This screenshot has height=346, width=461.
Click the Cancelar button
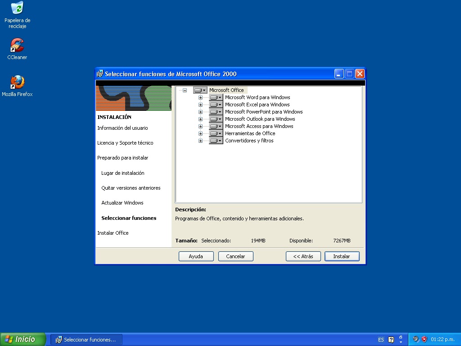(235, 256)
